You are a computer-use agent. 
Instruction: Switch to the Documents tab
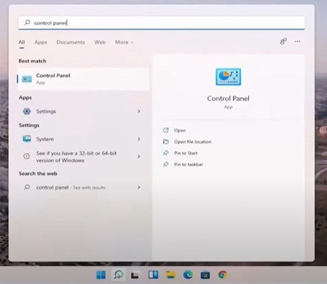[x=71, y=42]
